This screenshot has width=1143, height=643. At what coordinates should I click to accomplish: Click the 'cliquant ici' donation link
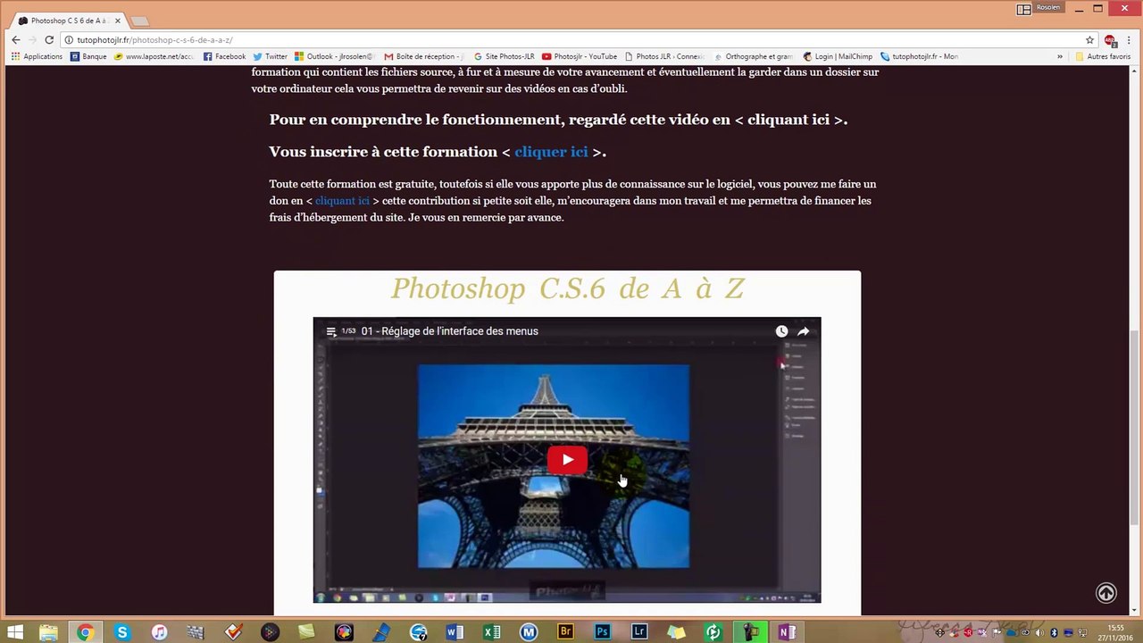pos(342,201)
